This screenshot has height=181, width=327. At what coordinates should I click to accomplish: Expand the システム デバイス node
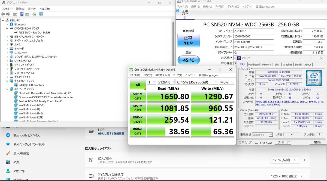pos(7,61)
